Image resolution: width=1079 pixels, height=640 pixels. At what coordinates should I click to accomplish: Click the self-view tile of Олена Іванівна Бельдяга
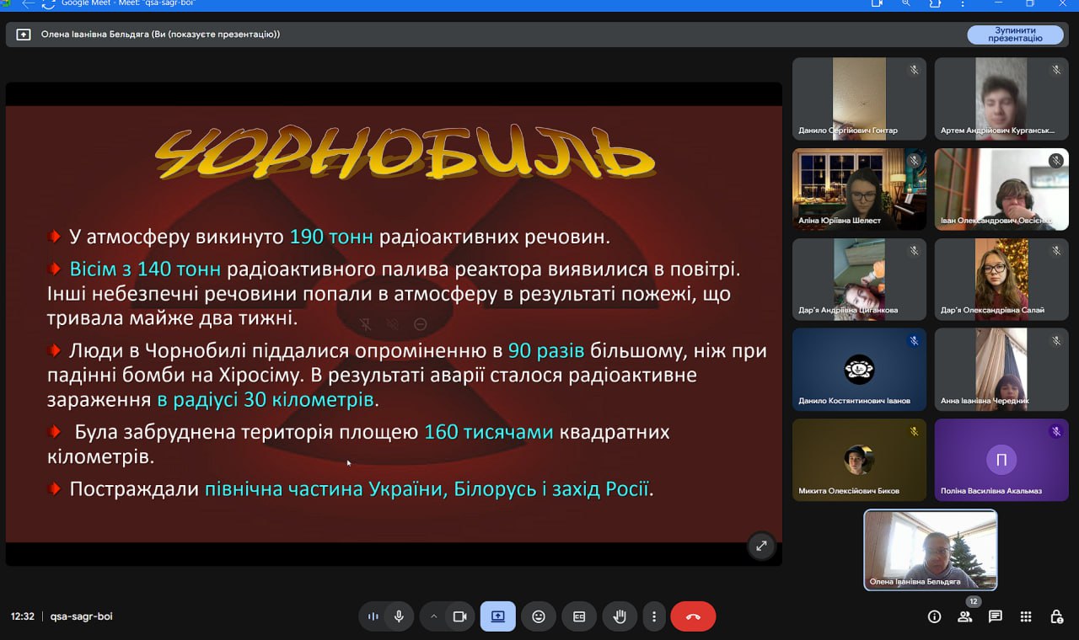930,549
